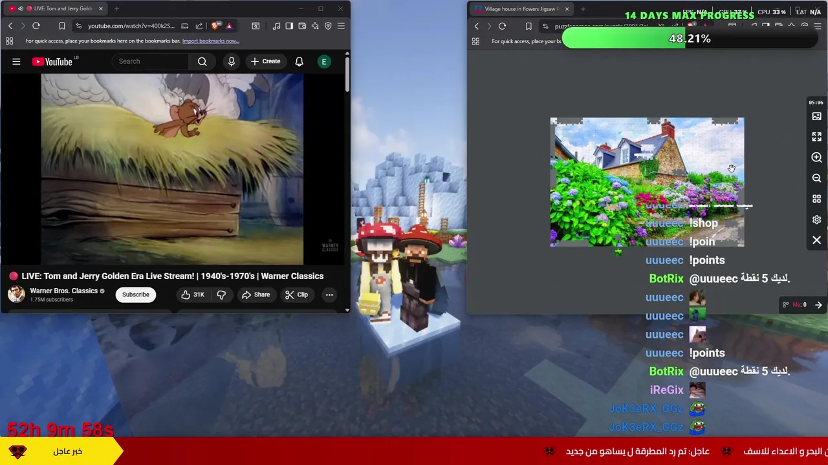Click the Tom and Jerry video player

tap(172, 169)
